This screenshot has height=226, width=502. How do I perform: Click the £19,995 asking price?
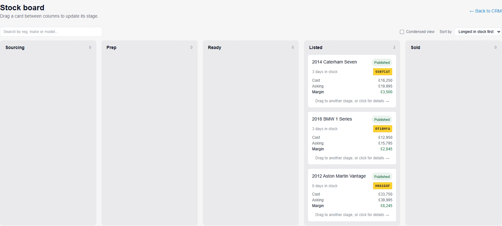385,86
